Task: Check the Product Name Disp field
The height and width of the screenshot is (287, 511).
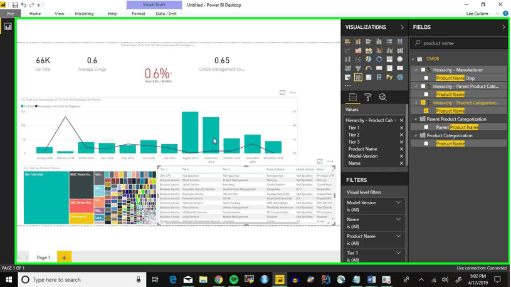Action: pyautogui.click(x=426, y=78)
